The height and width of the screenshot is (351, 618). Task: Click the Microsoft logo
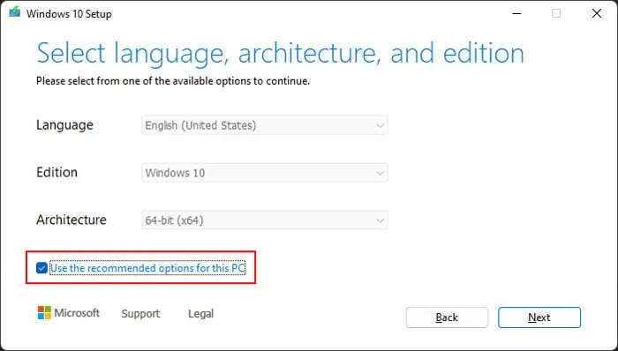[x=69, y=313]
